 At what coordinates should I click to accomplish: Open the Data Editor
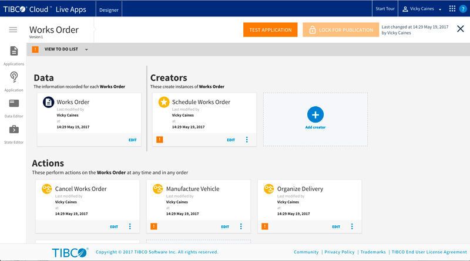(14, 108)
